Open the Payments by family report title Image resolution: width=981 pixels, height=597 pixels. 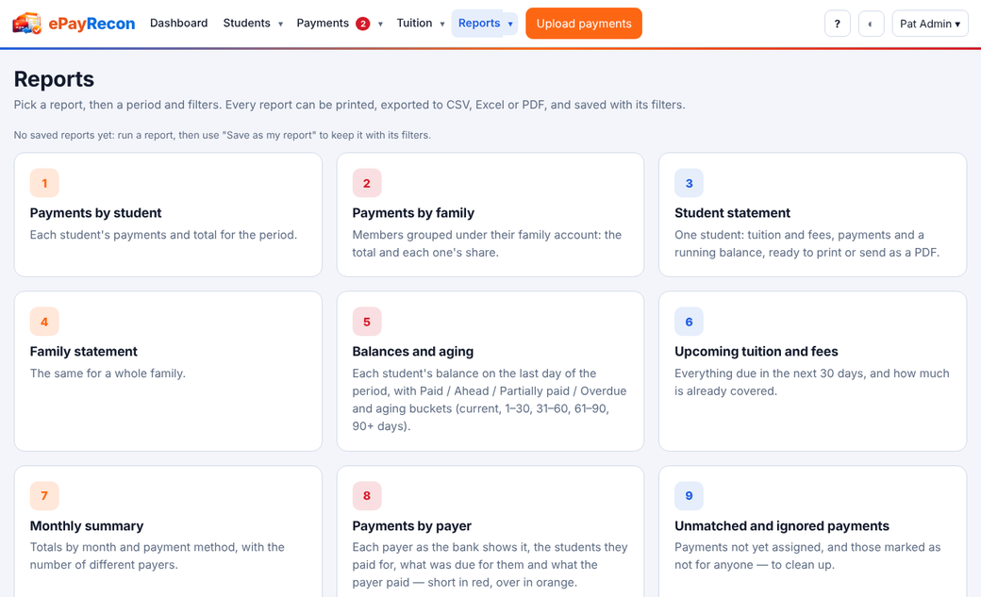point(413,213)
